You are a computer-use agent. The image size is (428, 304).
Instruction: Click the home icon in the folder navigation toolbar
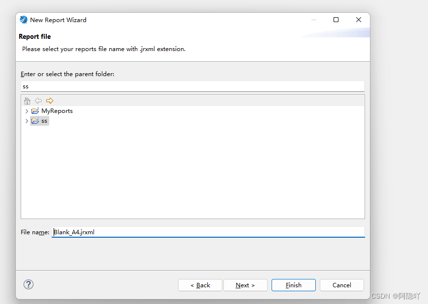28,101
